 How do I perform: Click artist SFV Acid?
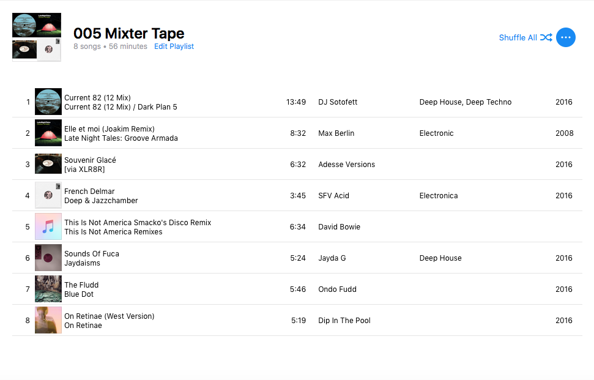tap(333, 195)
